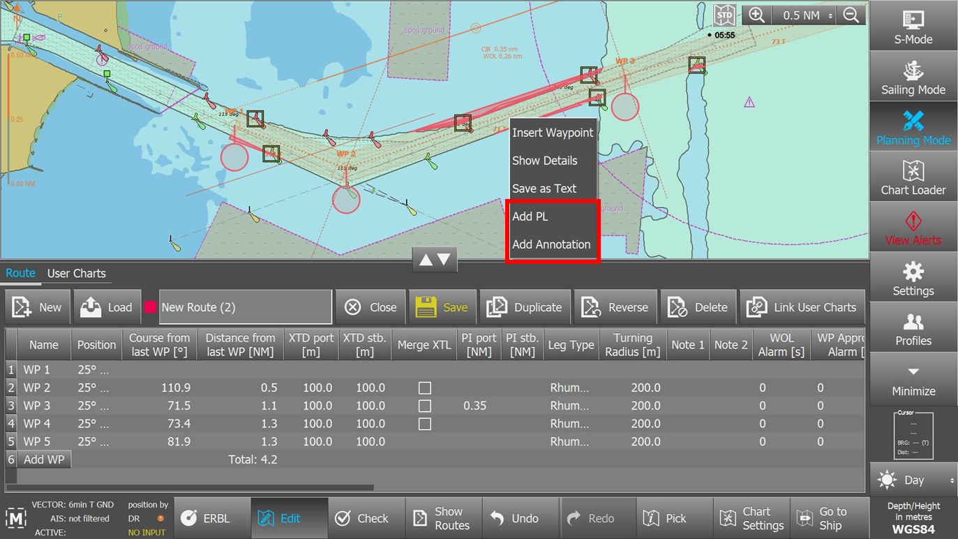Viewport: 958px width, 539px height.
Task: Click the panel expand/collapse arrows
Action: click(434, 260)
